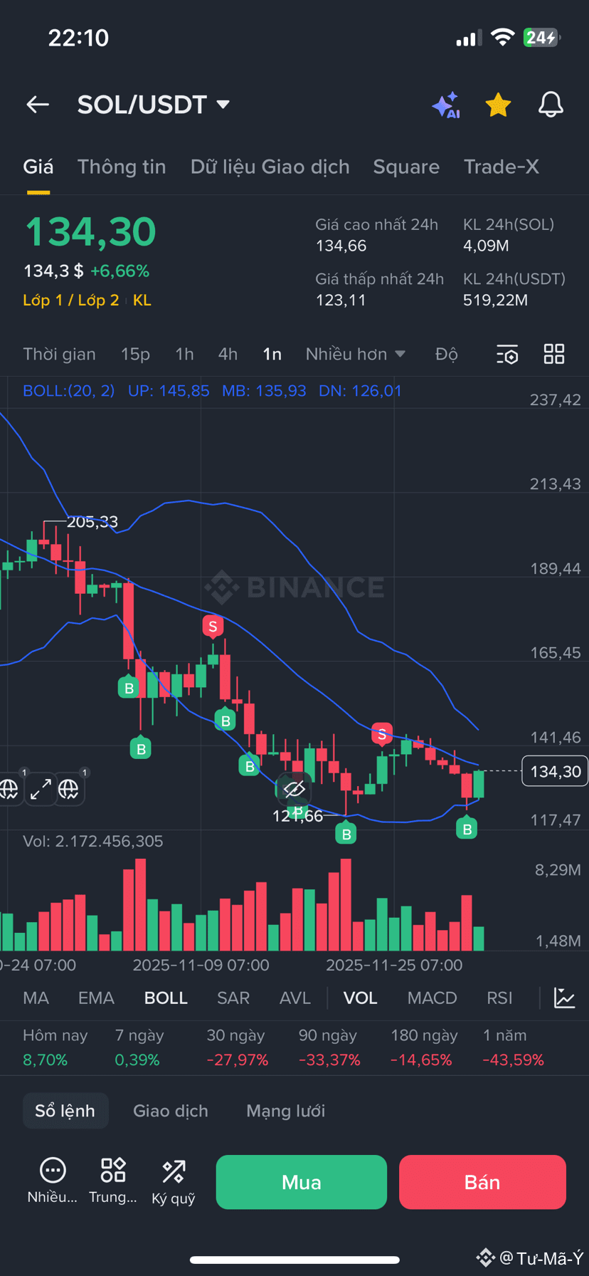
Task: Open the Mạng lưới grid tab
Action: pos(285,1111)
